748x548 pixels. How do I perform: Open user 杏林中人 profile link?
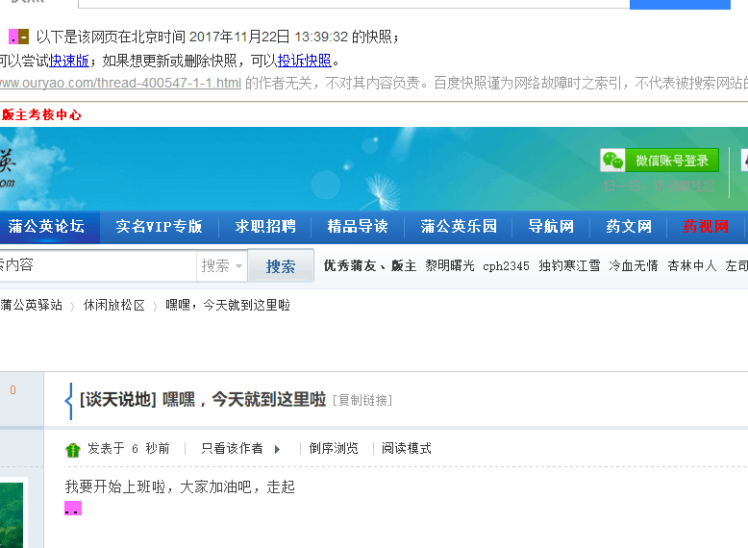692,265
